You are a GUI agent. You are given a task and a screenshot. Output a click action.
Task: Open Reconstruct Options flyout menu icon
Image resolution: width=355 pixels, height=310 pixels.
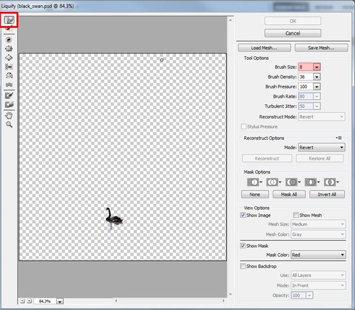[339, 138]
